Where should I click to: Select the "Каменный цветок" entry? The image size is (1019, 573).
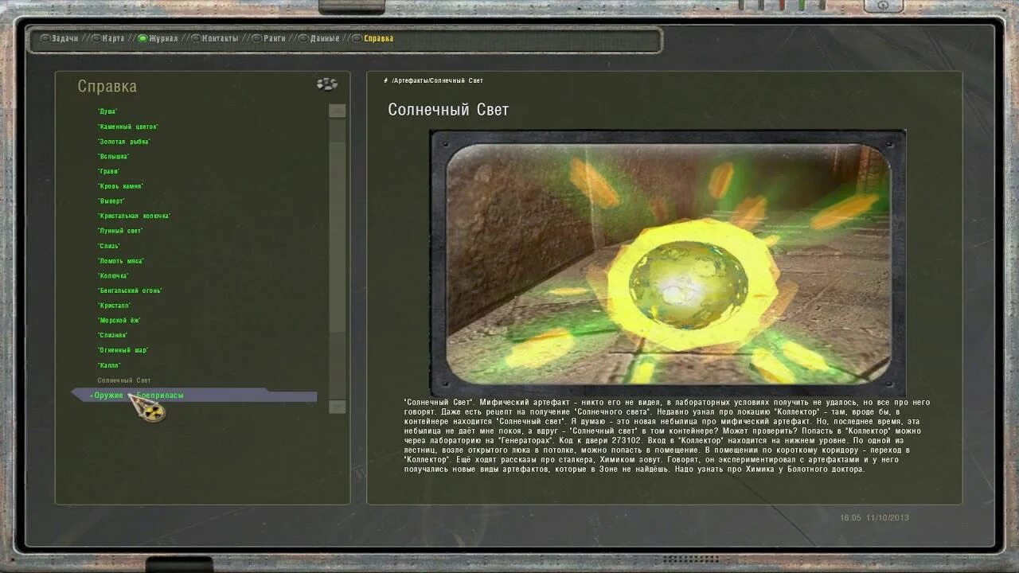[128, 127]
